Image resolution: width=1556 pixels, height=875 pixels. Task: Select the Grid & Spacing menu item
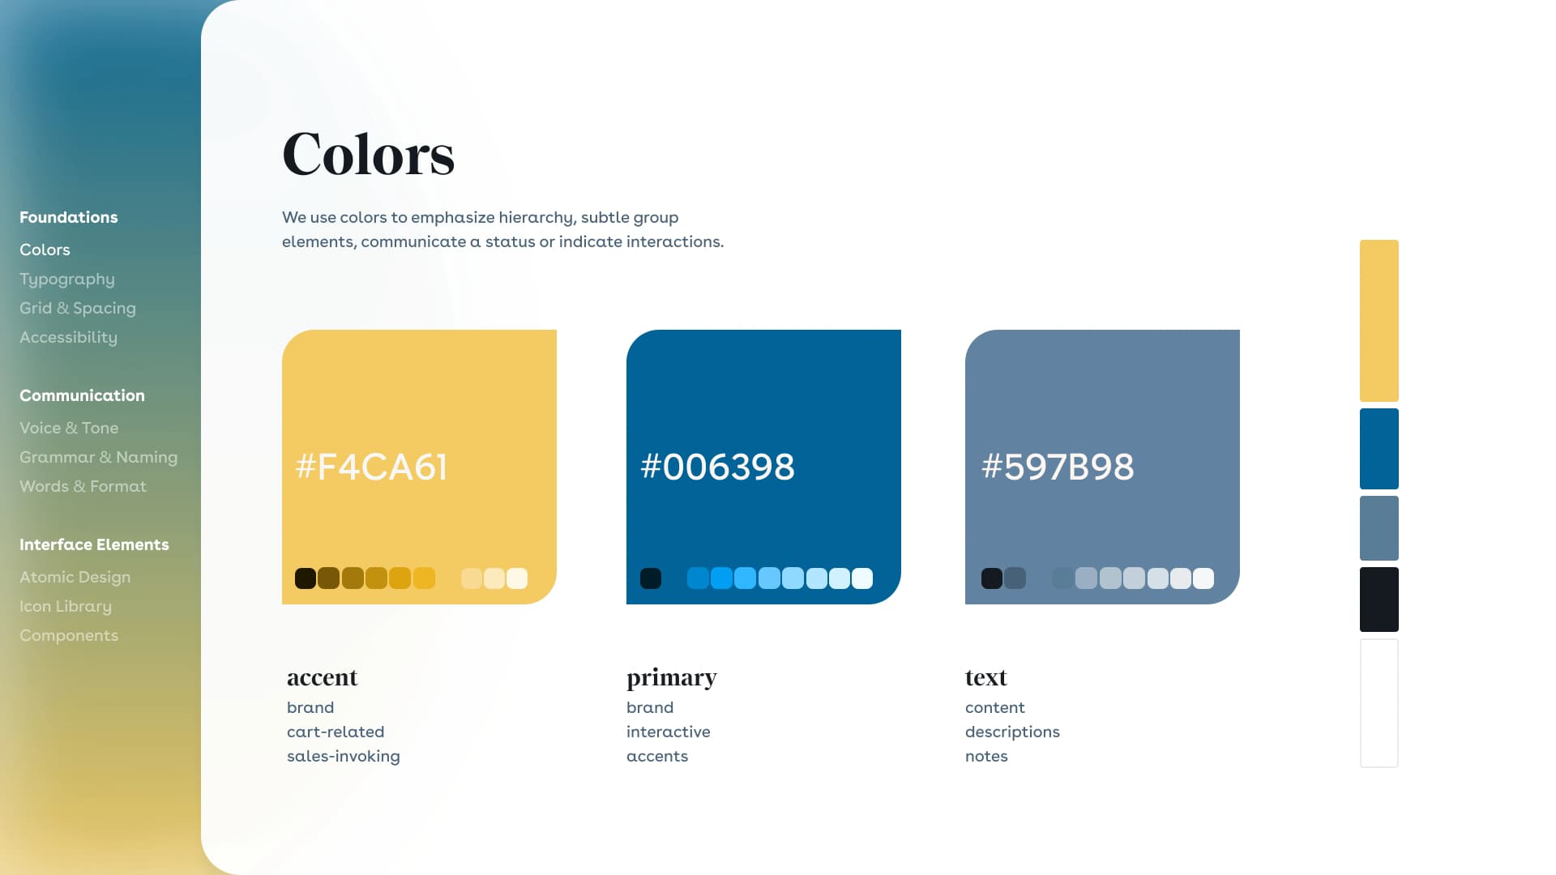(x=77, y=308)
